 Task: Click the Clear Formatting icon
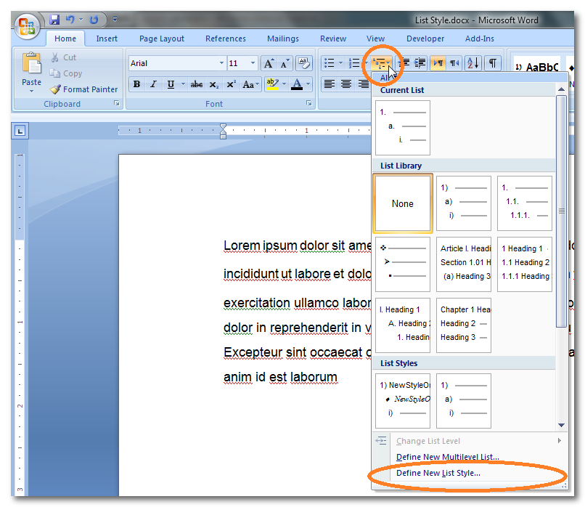point(305,63)
